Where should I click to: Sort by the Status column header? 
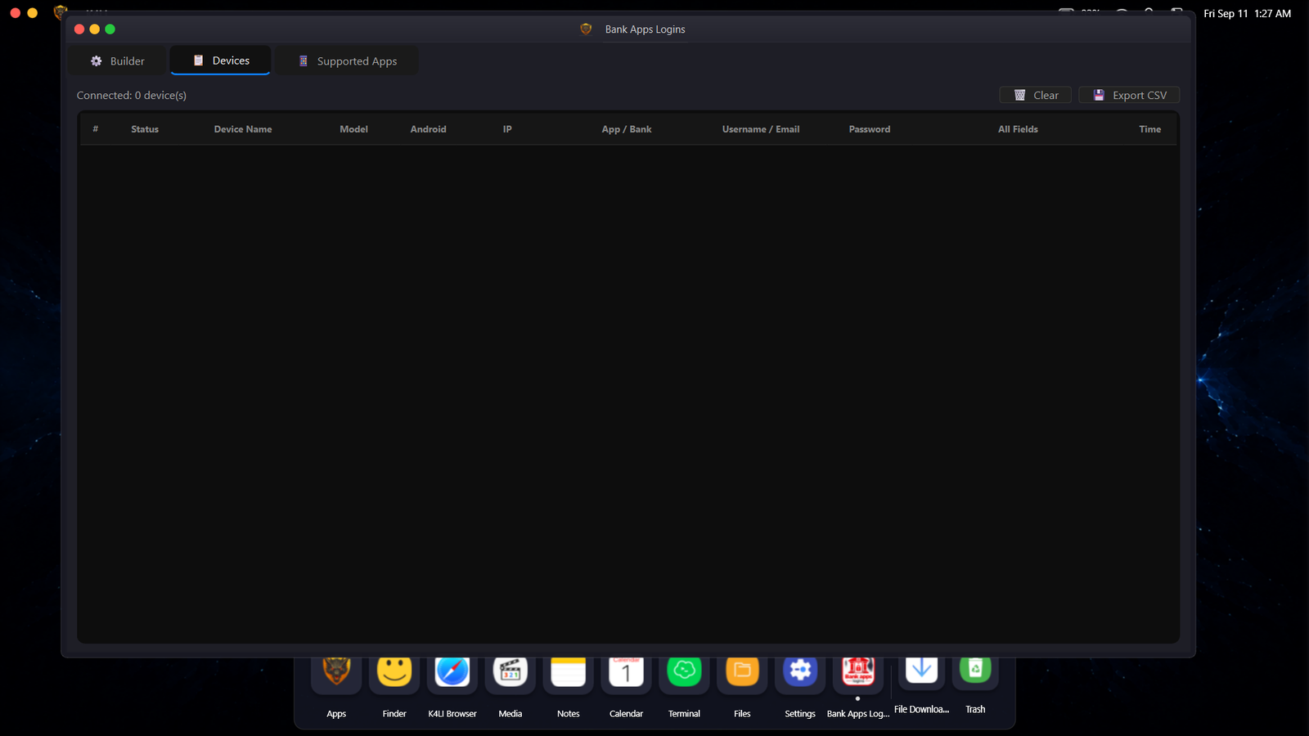point(145,129)
